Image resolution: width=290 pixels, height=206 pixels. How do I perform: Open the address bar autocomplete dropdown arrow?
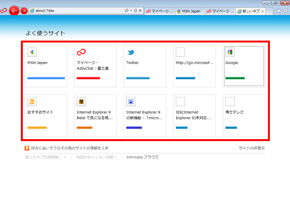click(131, 11)
